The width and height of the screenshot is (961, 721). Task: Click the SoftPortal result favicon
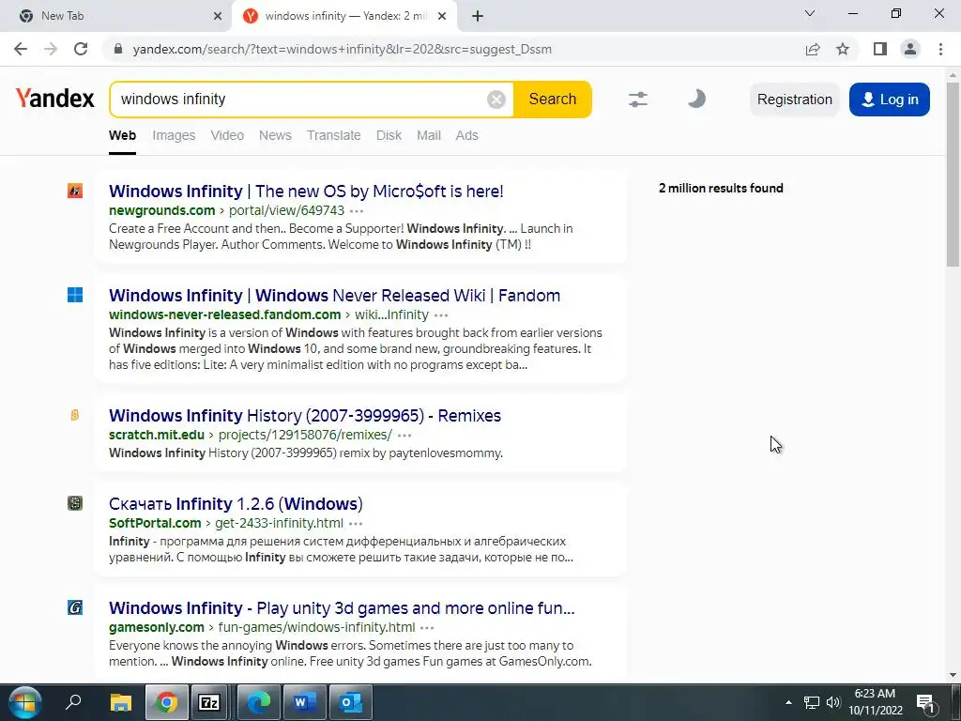tap(75, 503)
